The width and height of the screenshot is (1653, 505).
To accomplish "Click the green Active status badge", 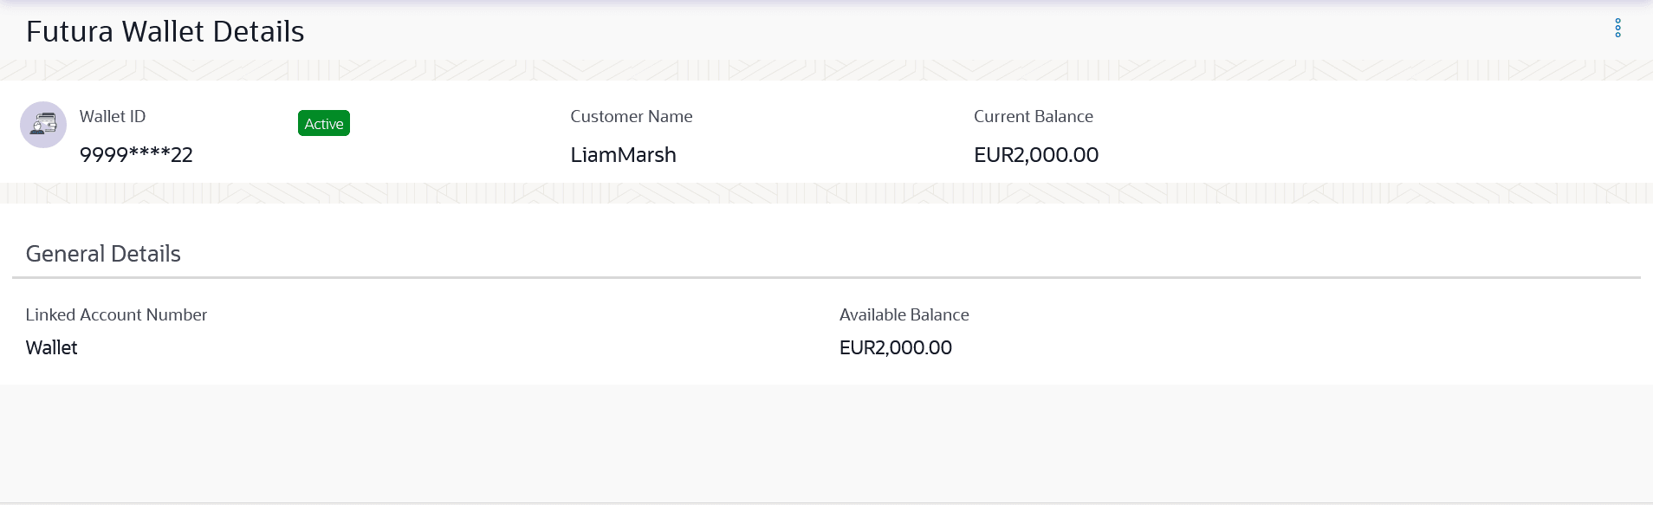I will (x=324, y=124).
